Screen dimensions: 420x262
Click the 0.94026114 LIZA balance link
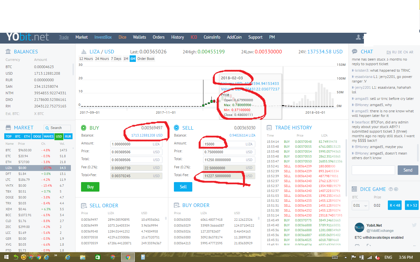242,135
